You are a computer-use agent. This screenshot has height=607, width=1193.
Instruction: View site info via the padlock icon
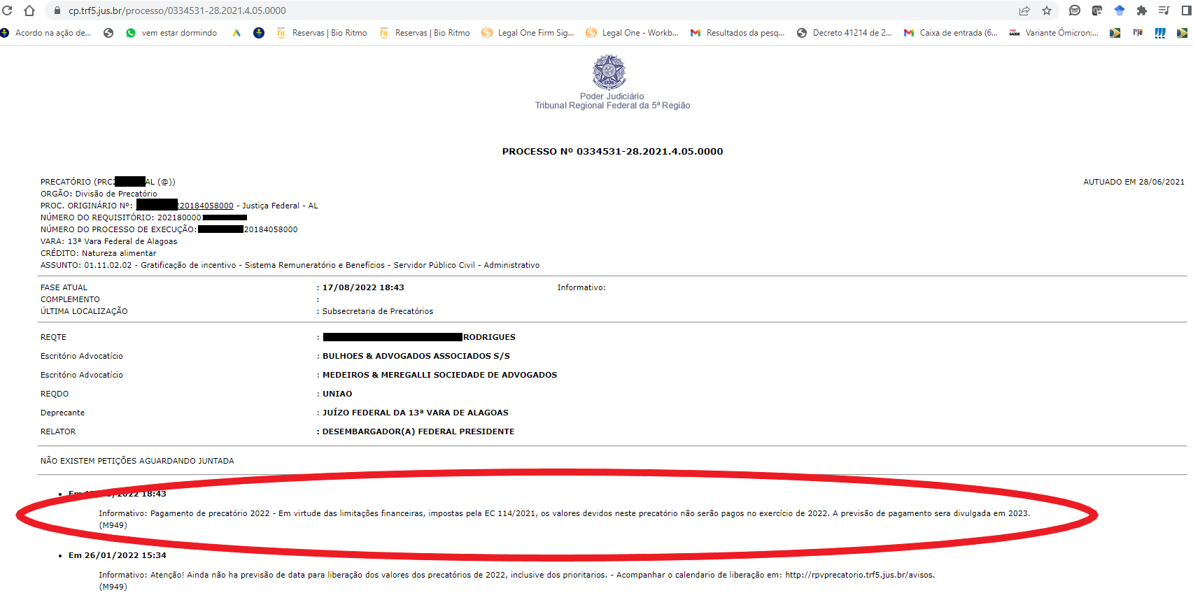(x=57, y=10)
